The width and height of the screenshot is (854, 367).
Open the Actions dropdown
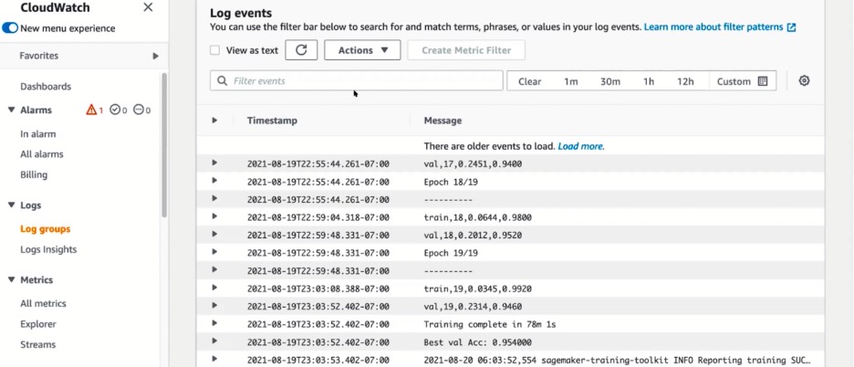(362, 50)
